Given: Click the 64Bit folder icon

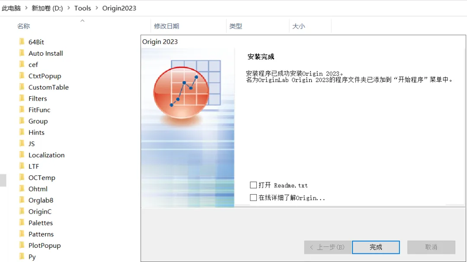Looking at the screenshot, I should pyautogui.click(x=22, y=41).
